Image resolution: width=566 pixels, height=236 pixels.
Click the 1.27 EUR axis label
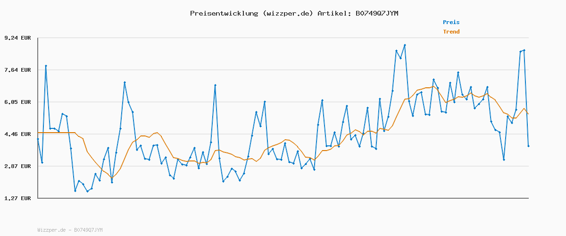tap(17, 198)
